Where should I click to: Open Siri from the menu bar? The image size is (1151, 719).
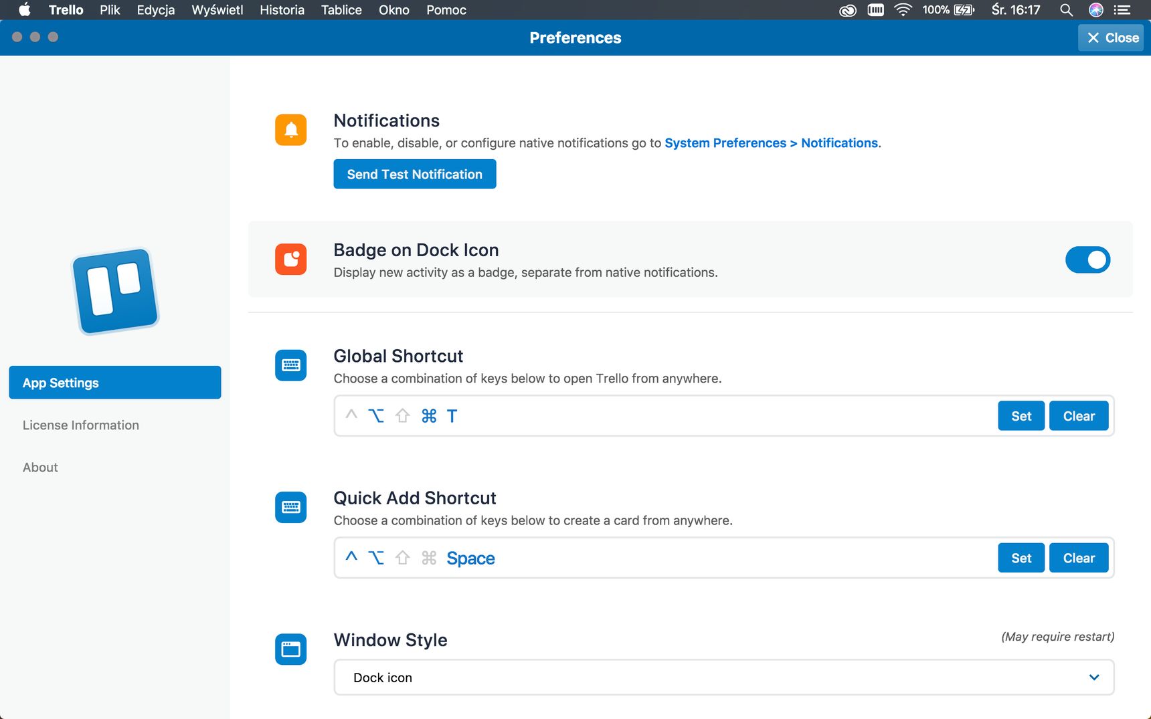click(x=1095, y=10)
